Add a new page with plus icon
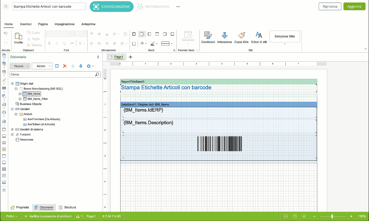369x221 pixels. (x=130, y=57)
